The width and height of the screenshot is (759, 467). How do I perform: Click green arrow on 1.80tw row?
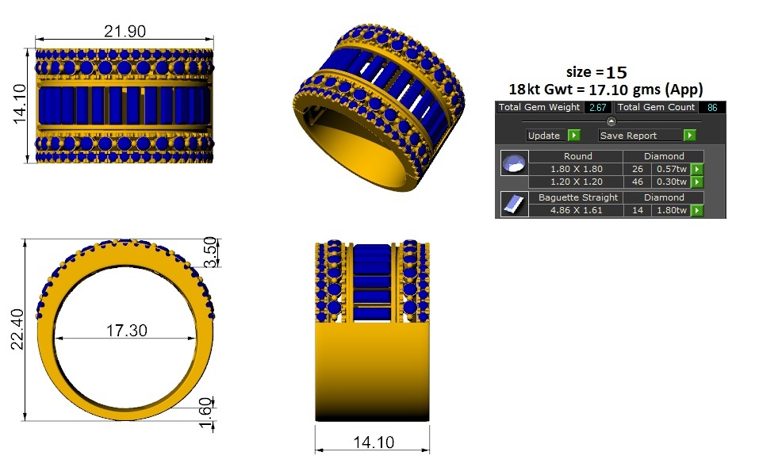(697, 211)
